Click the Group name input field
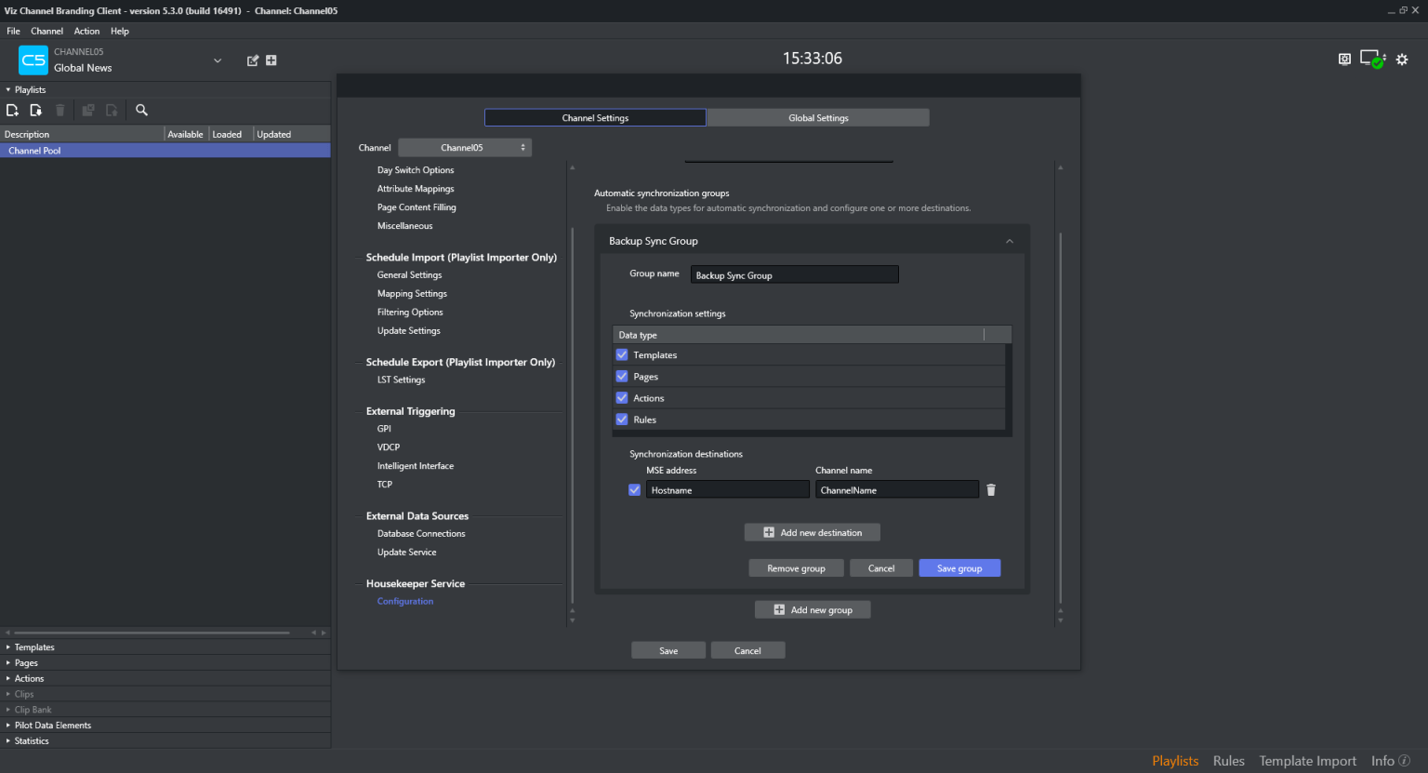 tap(794, 275)
